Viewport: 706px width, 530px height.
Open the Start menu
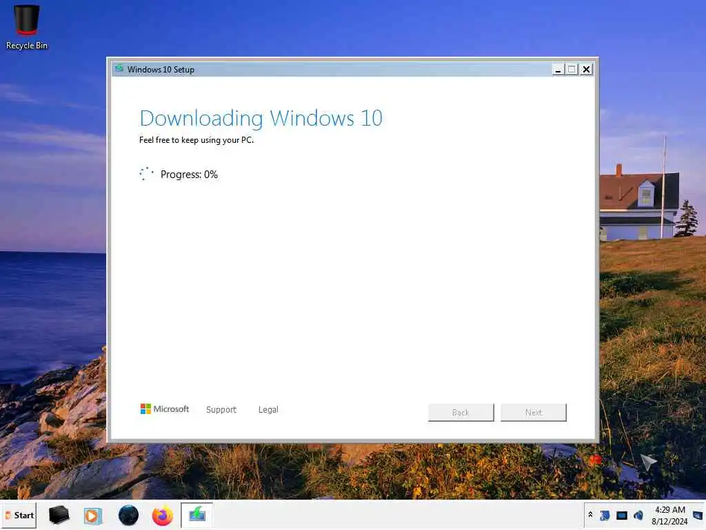pos(19,515)
